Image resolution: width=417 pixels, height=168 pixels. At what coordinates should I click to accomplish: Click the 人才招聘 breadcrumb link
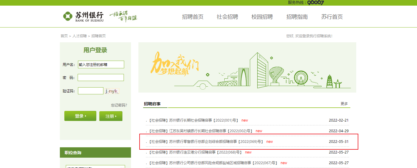click(79, 36)
